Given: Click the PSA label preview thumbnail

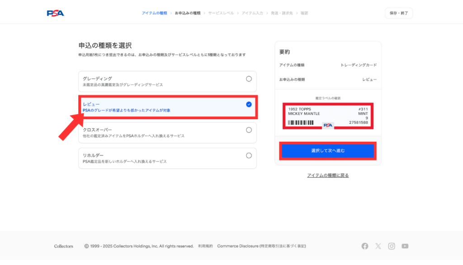Looking at the screenshot, I should tap(328, 116).
